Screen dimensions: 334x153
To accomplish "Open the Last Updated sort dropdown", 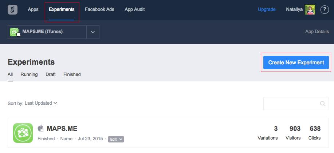I will [41, 103].
